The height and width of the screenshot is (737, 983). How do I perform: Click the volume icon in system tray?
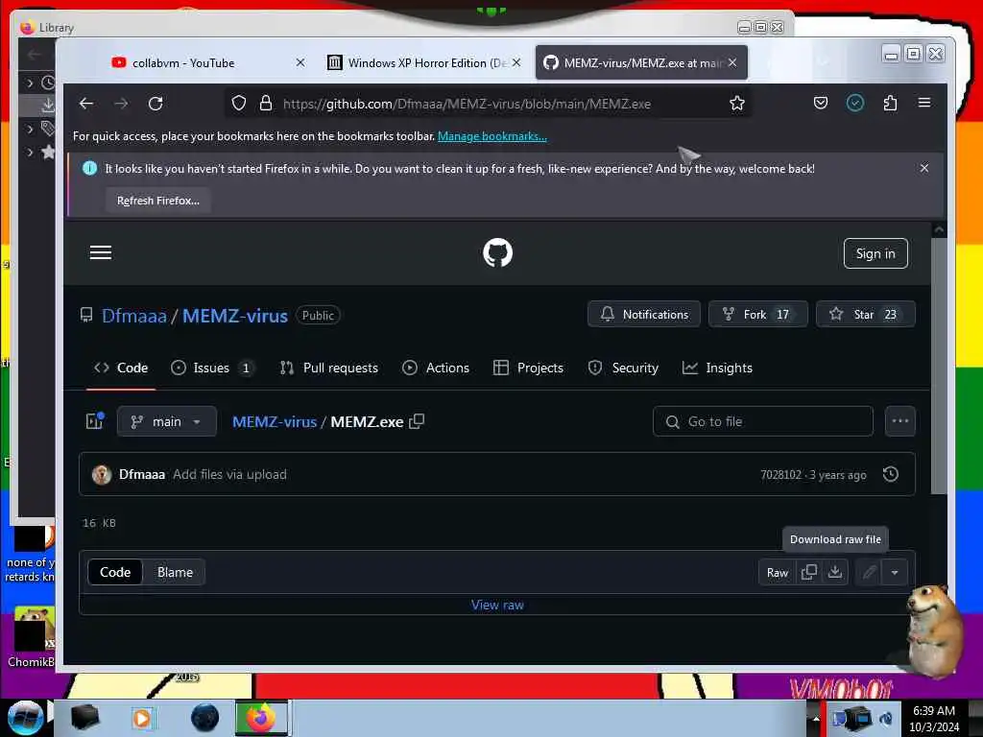(x=886, y=718)
